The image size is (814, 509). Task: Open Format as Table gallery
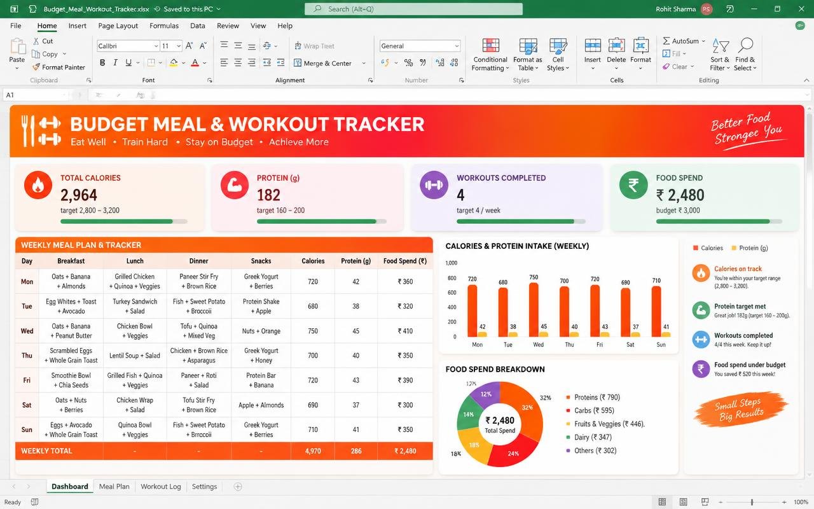coord(528,55)
